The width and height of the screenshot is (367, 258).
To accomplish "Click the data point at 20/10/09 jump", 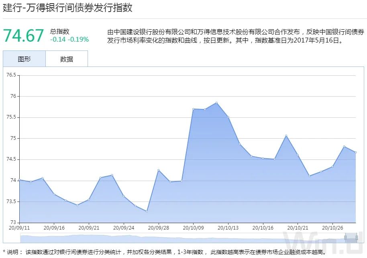I will click(193, 109).
